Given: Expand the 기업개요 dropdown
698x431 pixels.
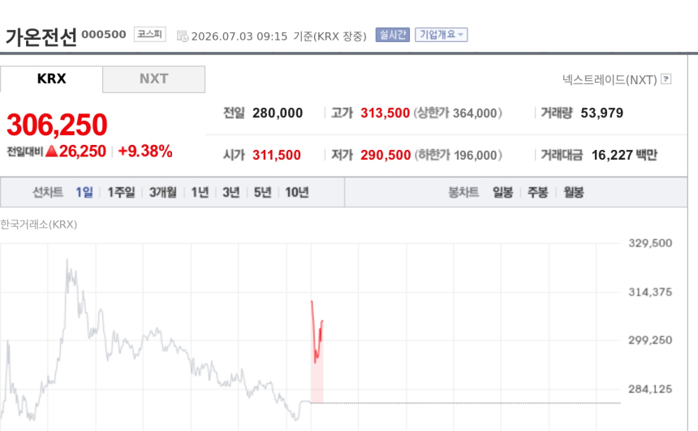Looking at the screenshot, I should [442, 35].
